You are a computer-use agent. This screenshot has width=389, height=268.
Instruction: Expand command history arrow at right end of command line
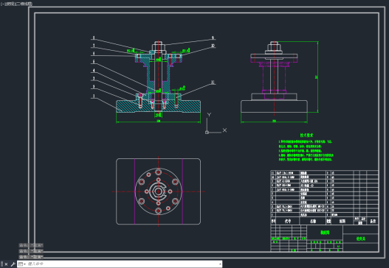coord(220,264)
